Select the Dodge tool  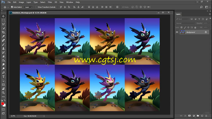pyautogui.click(x=3, y=69)
